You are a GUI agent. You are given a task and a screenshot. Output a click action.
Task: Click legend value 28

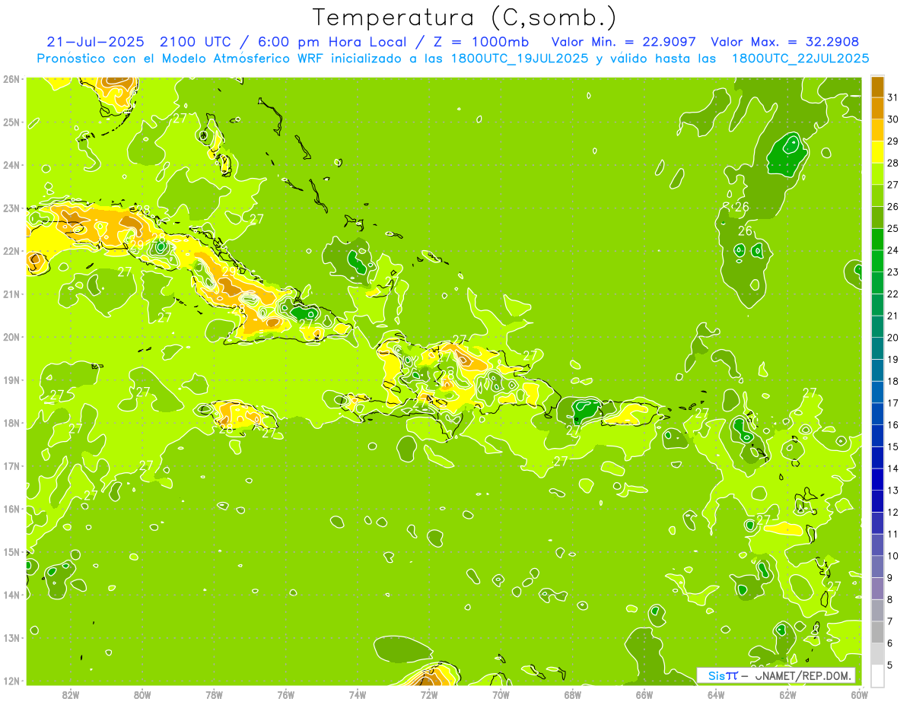click(x=893, y=163)
